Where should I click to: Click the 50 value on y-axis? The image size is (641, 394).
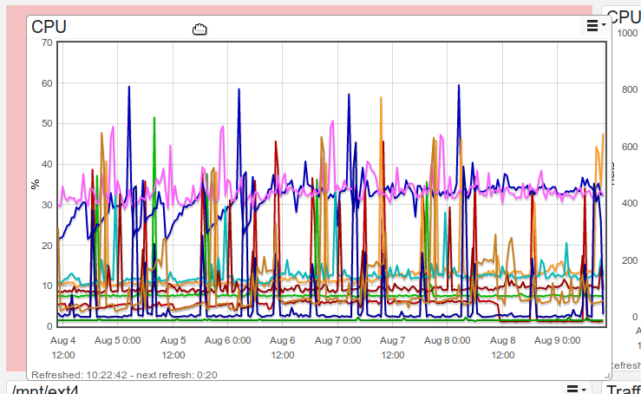pos(47,123)
